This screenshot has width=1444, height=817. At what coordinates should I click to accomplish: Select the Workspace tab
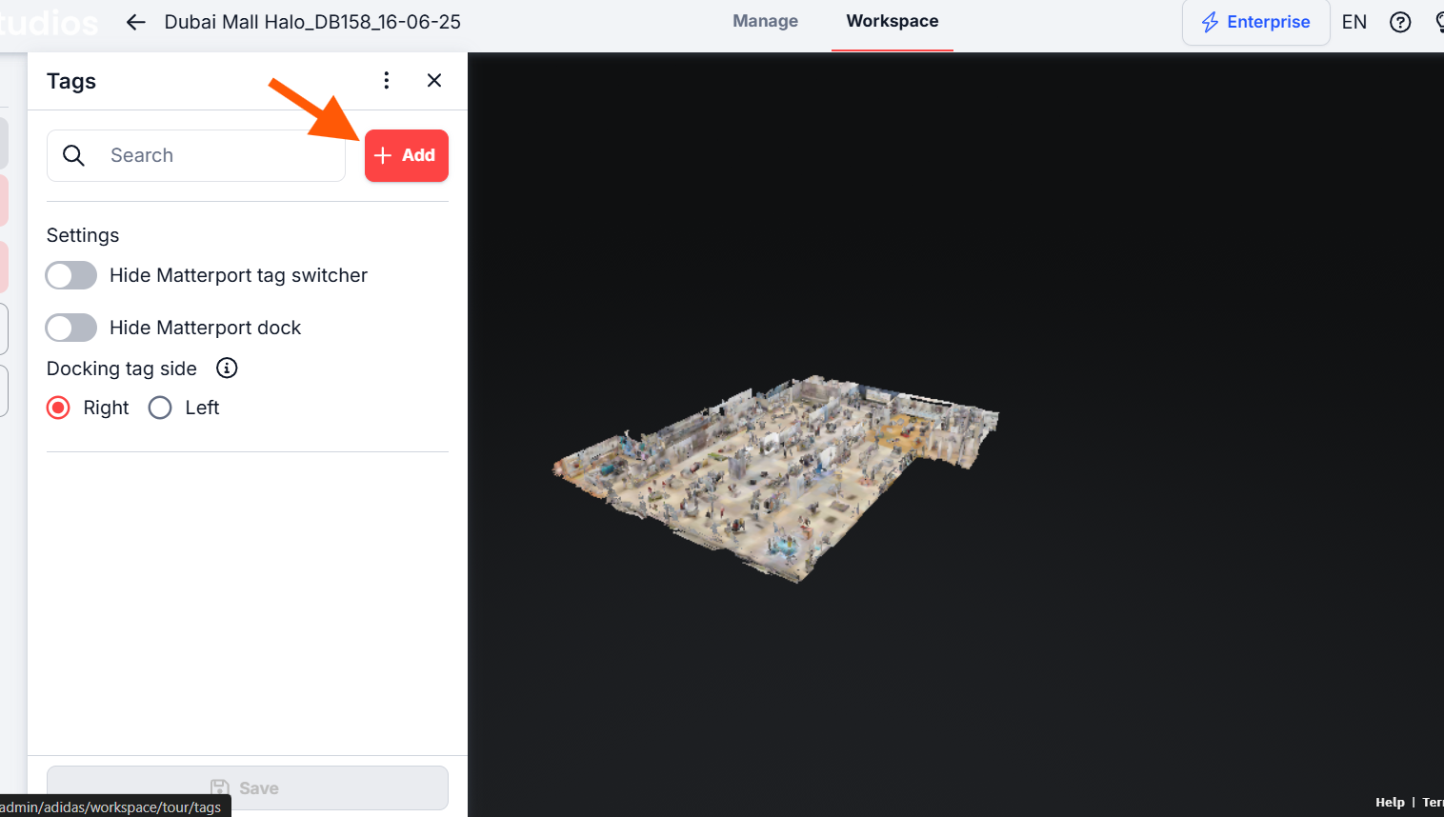[x=892, y=21]
